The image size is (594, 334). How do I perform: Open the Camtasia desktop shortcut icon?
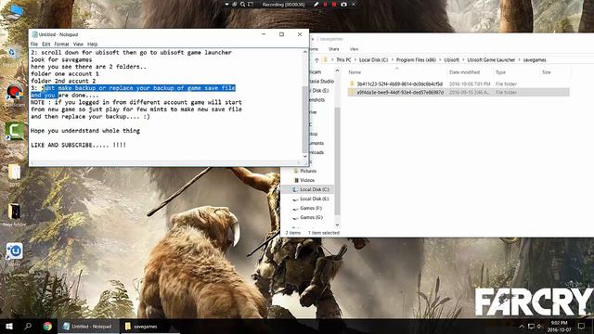(15, 132)
